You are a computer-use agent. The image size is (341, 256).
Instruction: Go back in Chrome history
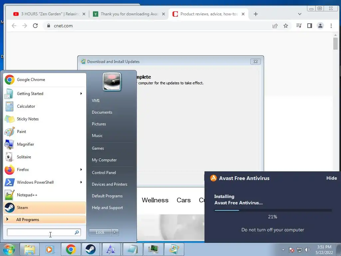[x=14, y=26]
